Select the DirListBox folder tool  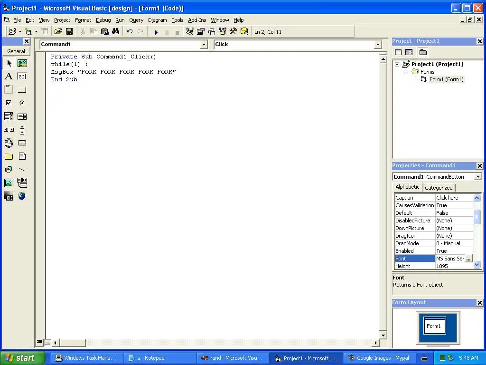9,156
